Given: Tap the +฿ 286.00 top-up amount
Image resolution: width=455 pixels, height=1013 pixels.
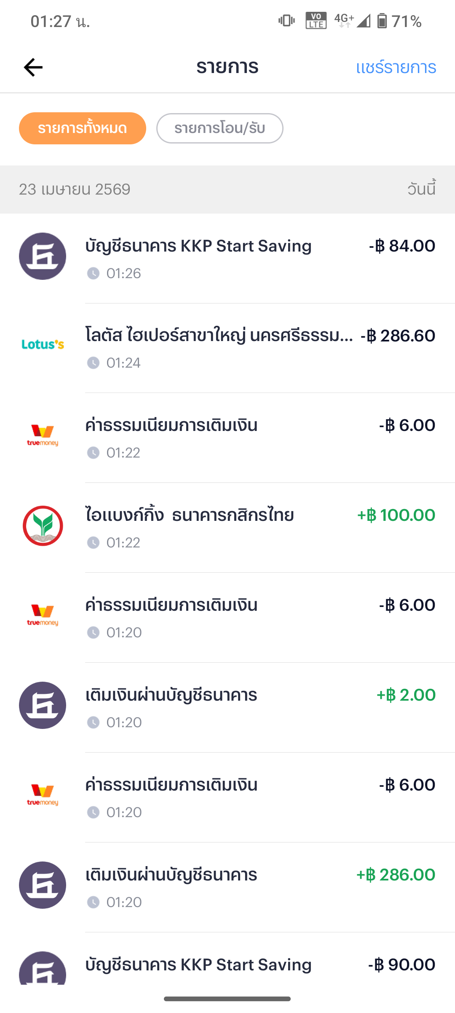Looking at the screenshot, I should (396, 875).
